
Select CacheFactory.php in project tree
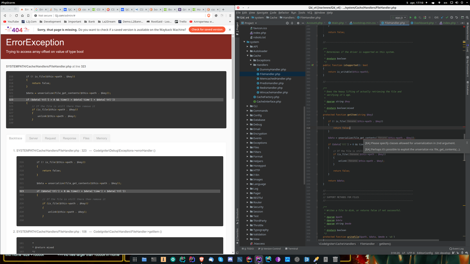pyautogui.click(x=268, y=97)
